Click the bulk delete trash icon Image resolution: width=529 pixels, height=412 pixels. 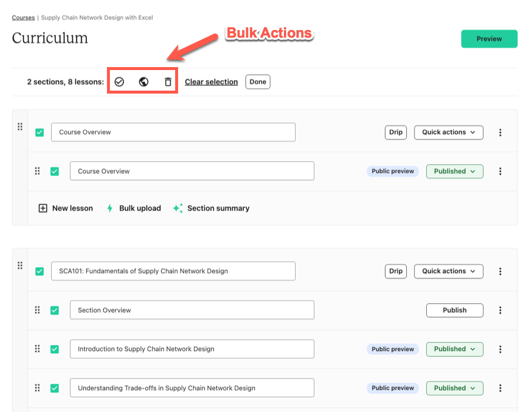(168, 82)
